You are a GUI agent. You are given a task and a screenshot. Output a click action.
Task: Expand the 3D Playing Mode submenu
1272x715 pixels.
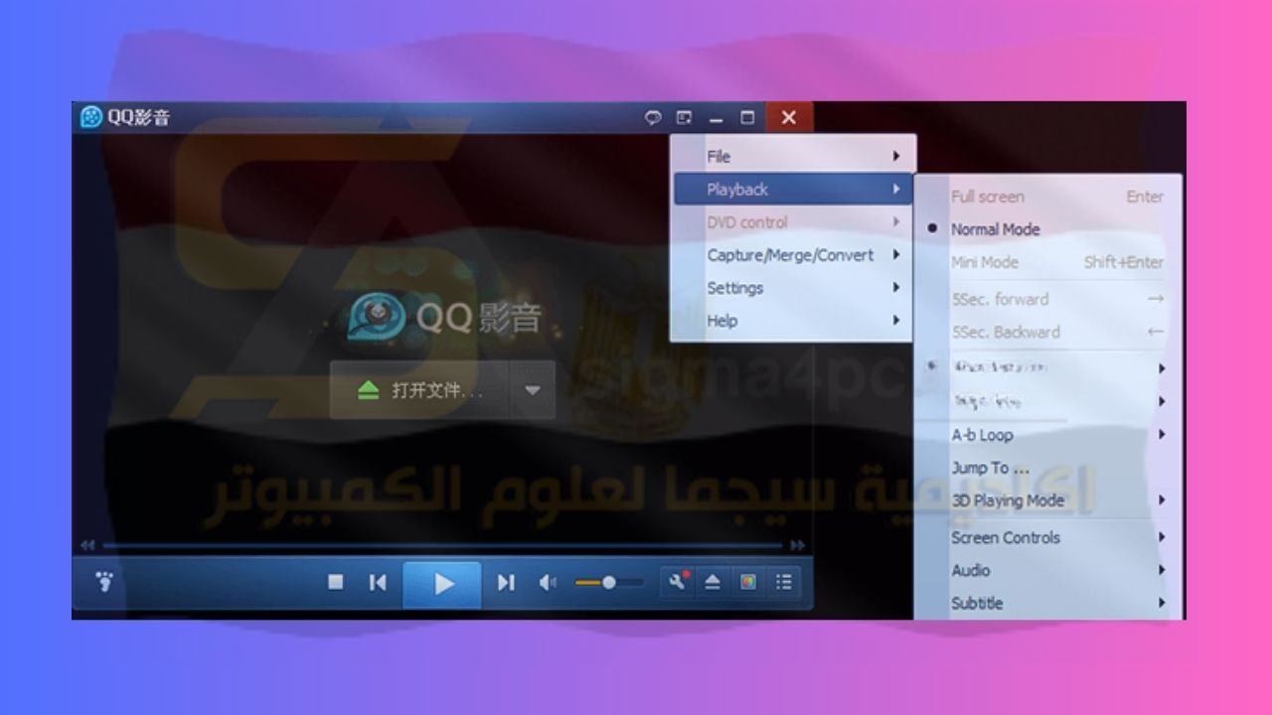click(x=1047, y=500)
